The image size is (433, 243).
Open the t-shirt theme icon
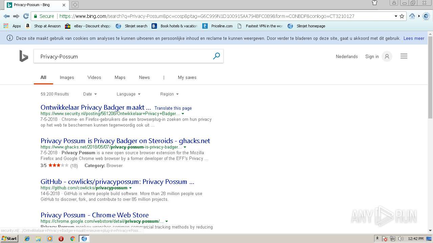pyautogui.click(x=374, y=3)
